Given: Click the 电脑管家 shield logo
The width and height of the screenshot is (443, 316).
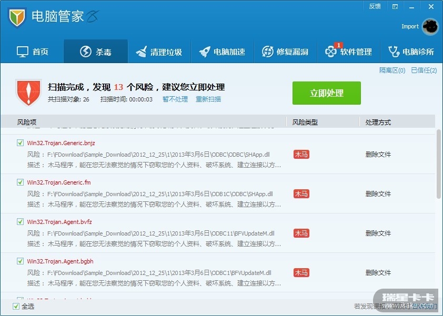Looking at the screenshot, I should (17, 17).
